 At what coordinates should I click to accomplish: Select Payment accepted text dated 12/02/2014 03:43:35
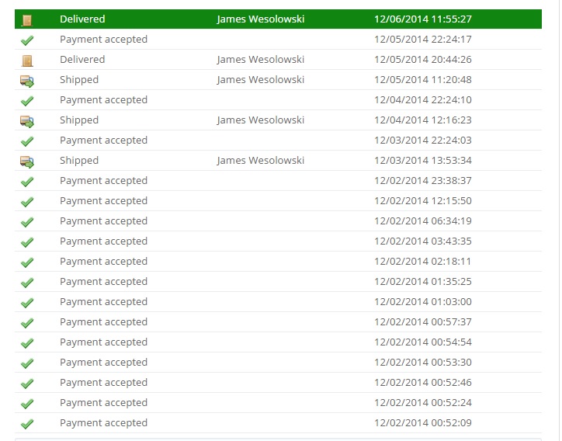(103, 241)
